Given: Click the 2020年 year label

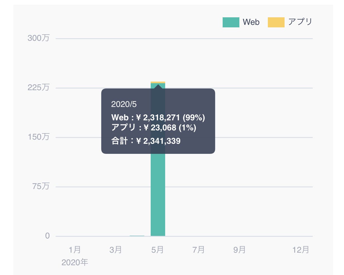Looking at the screenshot, I should click(x=75, y=262).
